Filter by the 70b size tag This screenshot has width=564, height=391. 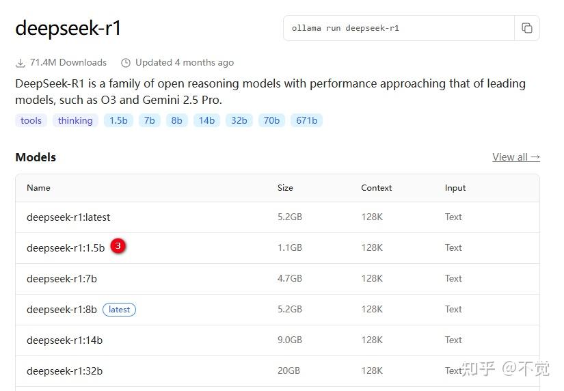271,121
